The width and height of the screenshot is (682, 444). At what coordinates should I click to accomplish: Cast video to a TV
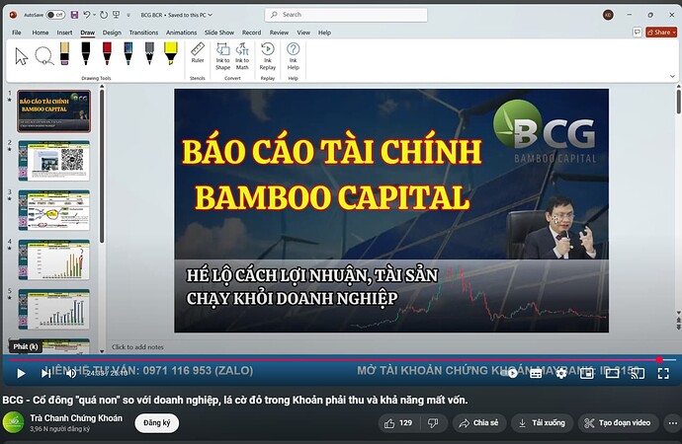(x=638, y=373)
